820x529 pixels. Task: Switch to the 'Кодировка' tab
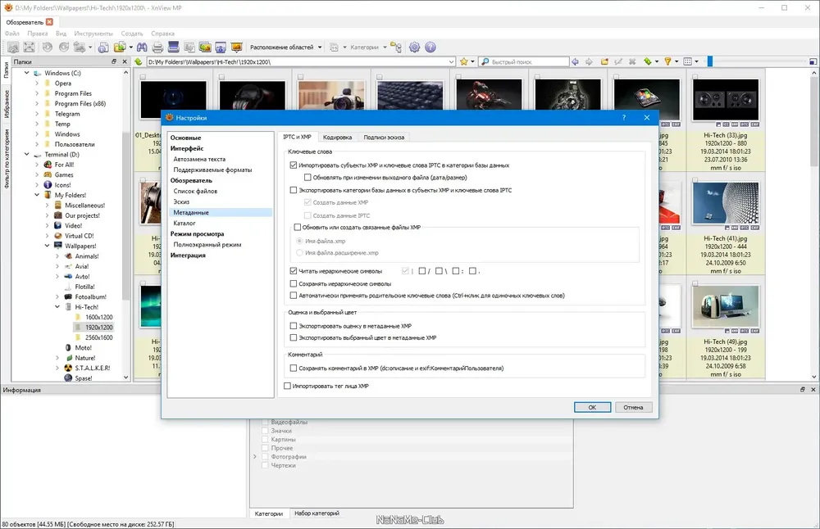[337, 138]
